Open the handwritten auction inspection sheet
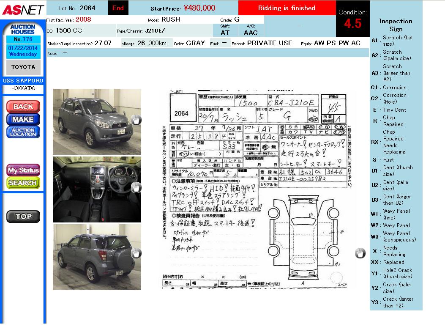 coord(258,189)
